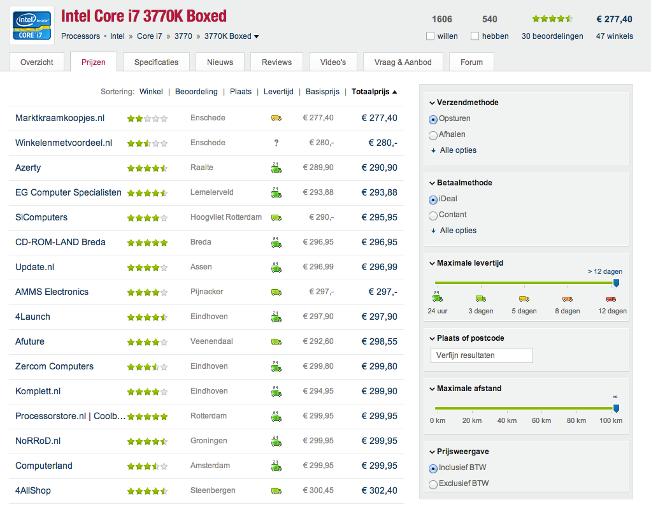Click the Verfijn resultaten input field

[x=482, y=355]
